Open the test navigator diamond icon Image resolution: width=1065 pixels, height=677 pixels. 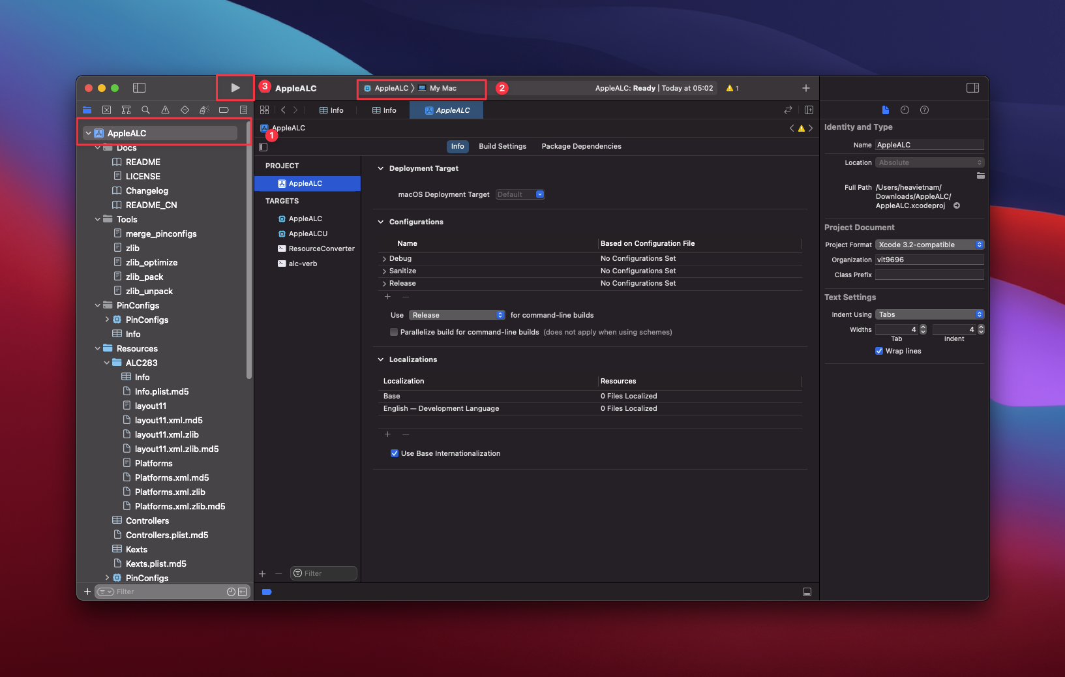coord(185,110)
